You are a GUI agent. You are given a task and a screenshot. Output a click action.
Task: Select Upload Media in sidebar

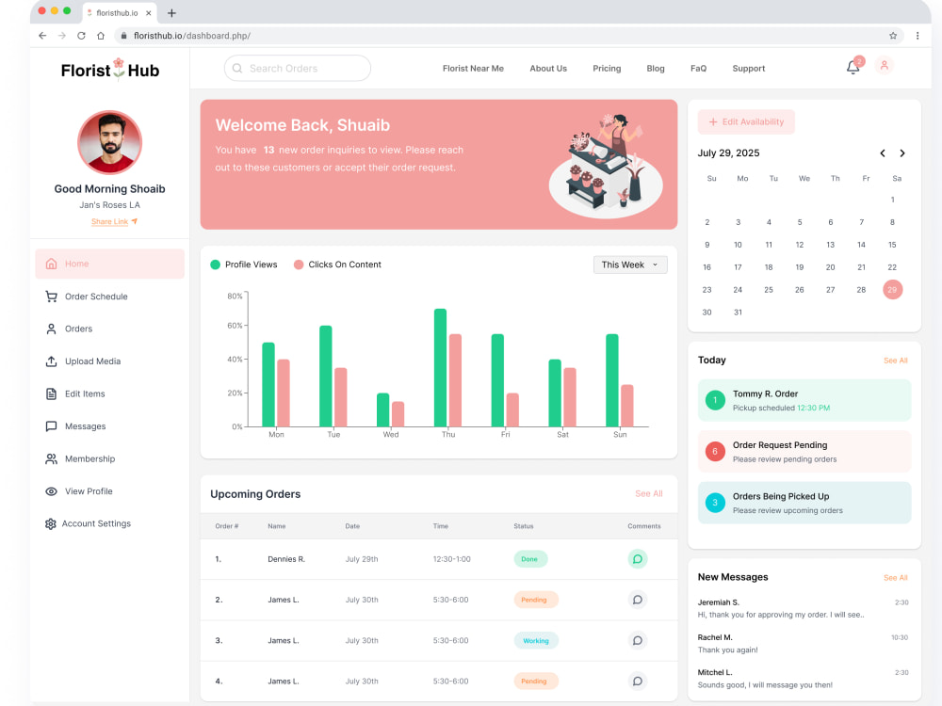click(110, 361)
